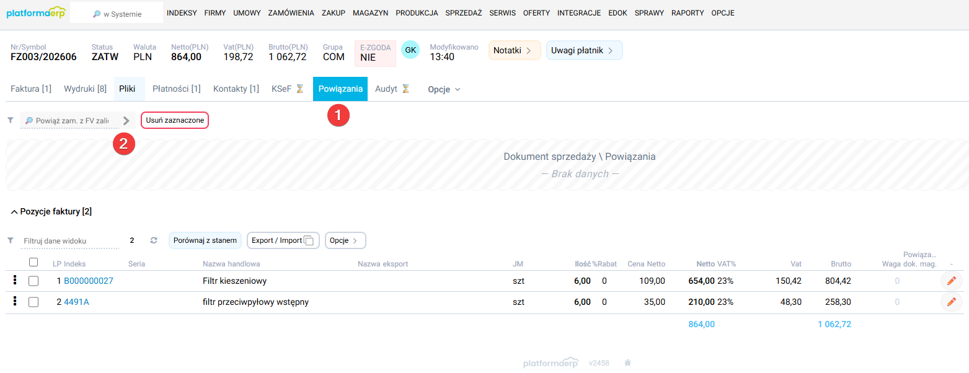Open UMOWY menu
Screen dimensions: 969x373
click(x=247, y=12)
